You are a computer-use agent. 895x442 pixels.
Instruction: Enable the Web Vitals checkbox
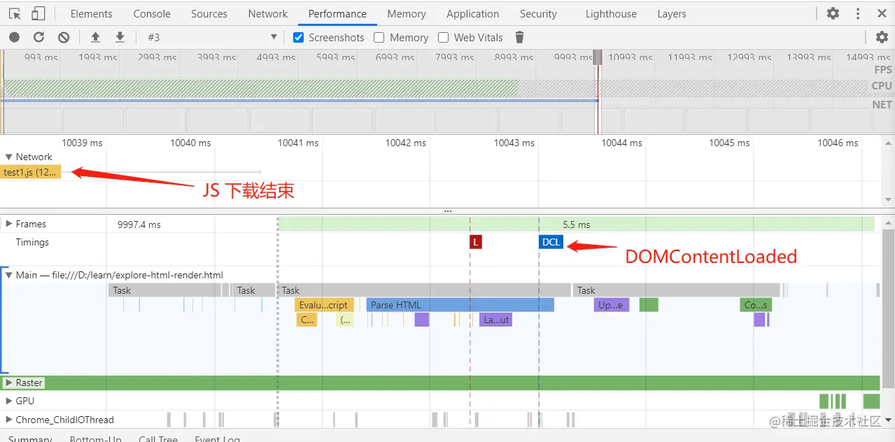pos(443,37)
